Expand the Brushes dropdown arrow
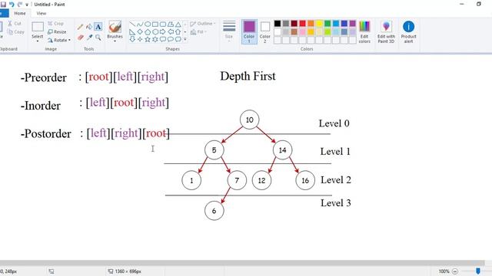492x276 pixels. pos(115,41)
